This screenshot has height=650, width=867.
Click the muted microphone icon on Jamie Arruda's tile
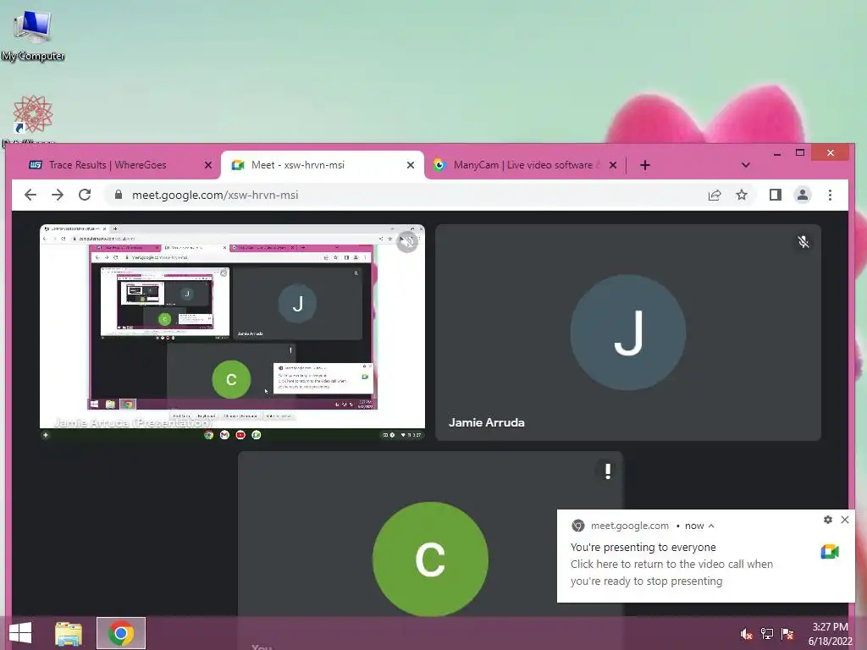pos(803,241)
